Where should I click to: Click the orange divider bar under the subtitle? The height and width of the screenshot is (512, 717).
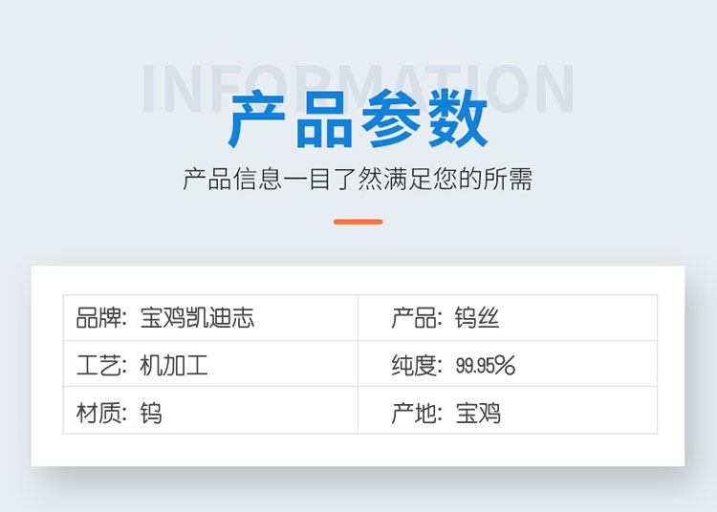pos(358,222)
